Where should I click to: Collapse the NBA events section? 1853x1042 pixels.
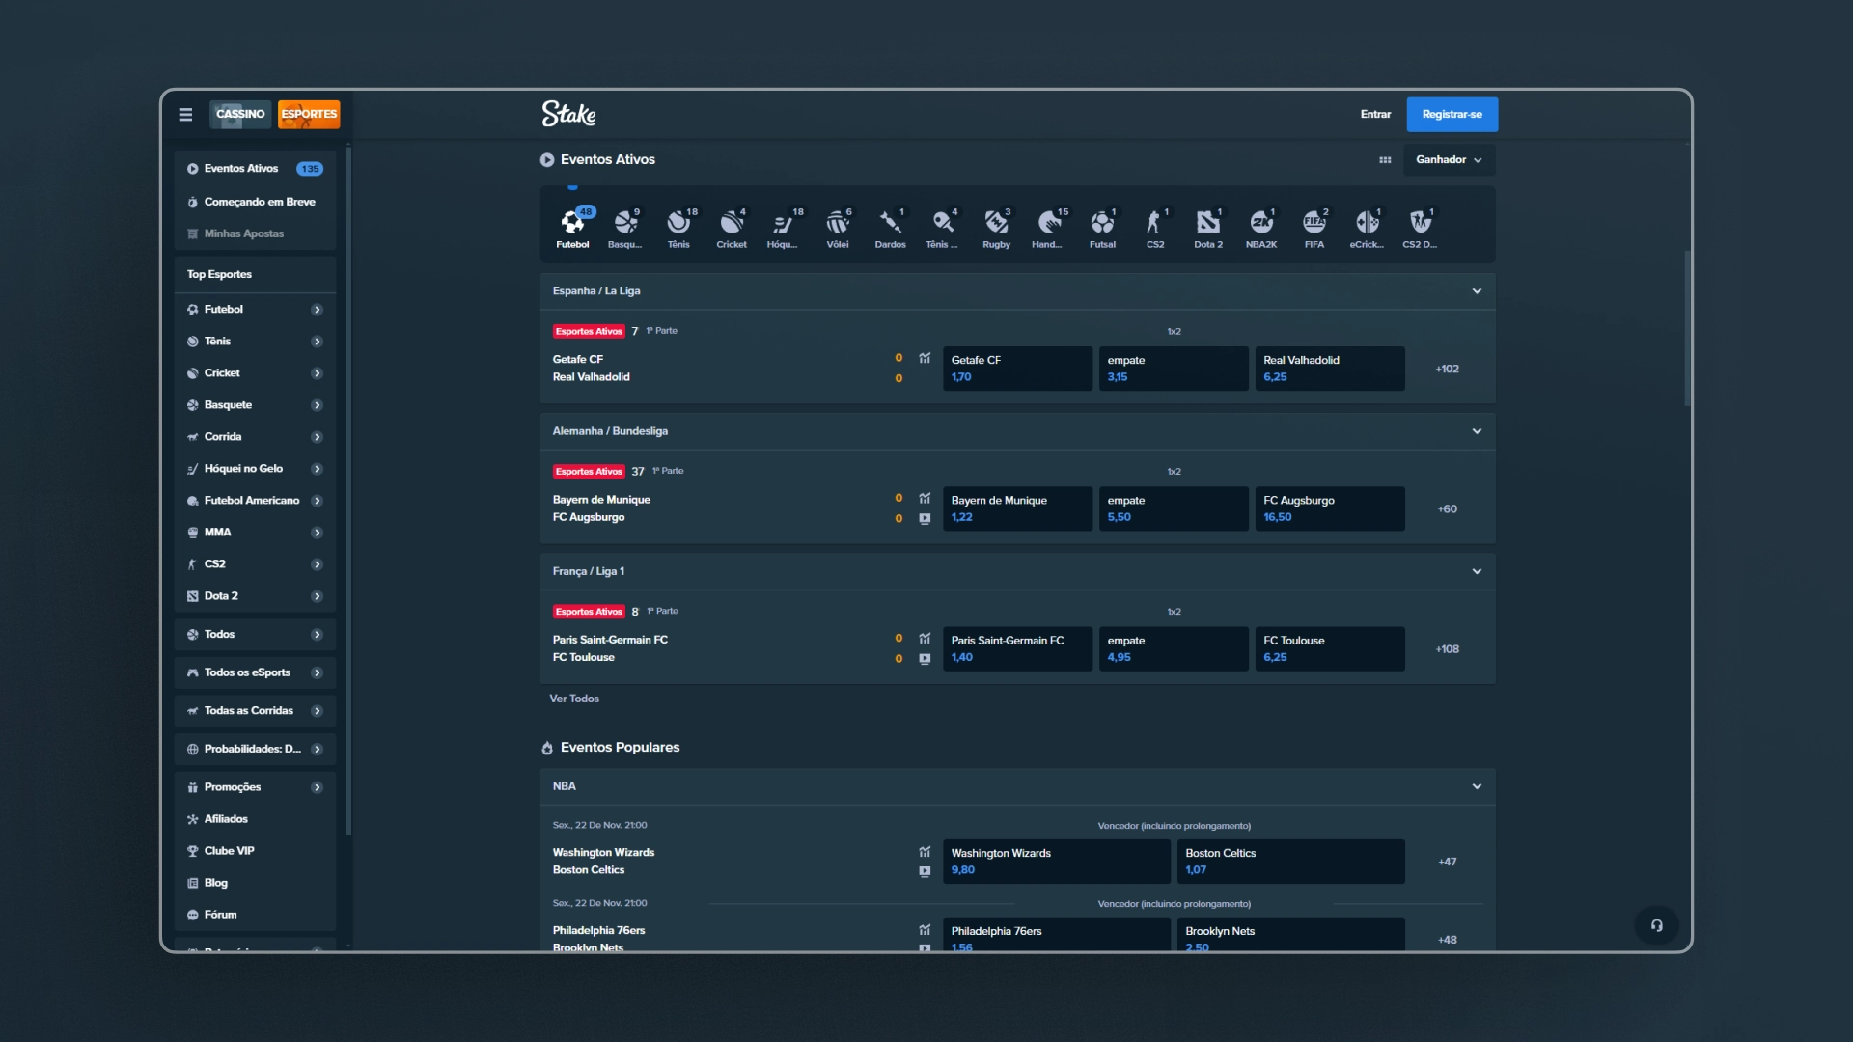[x=1476, y=786]
